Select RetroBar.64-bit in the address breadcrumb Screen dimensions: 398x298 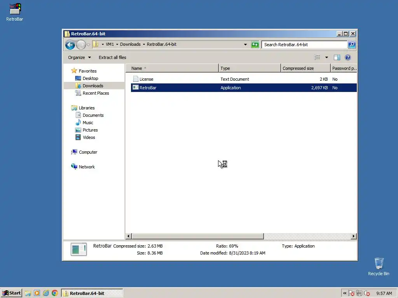161,44
